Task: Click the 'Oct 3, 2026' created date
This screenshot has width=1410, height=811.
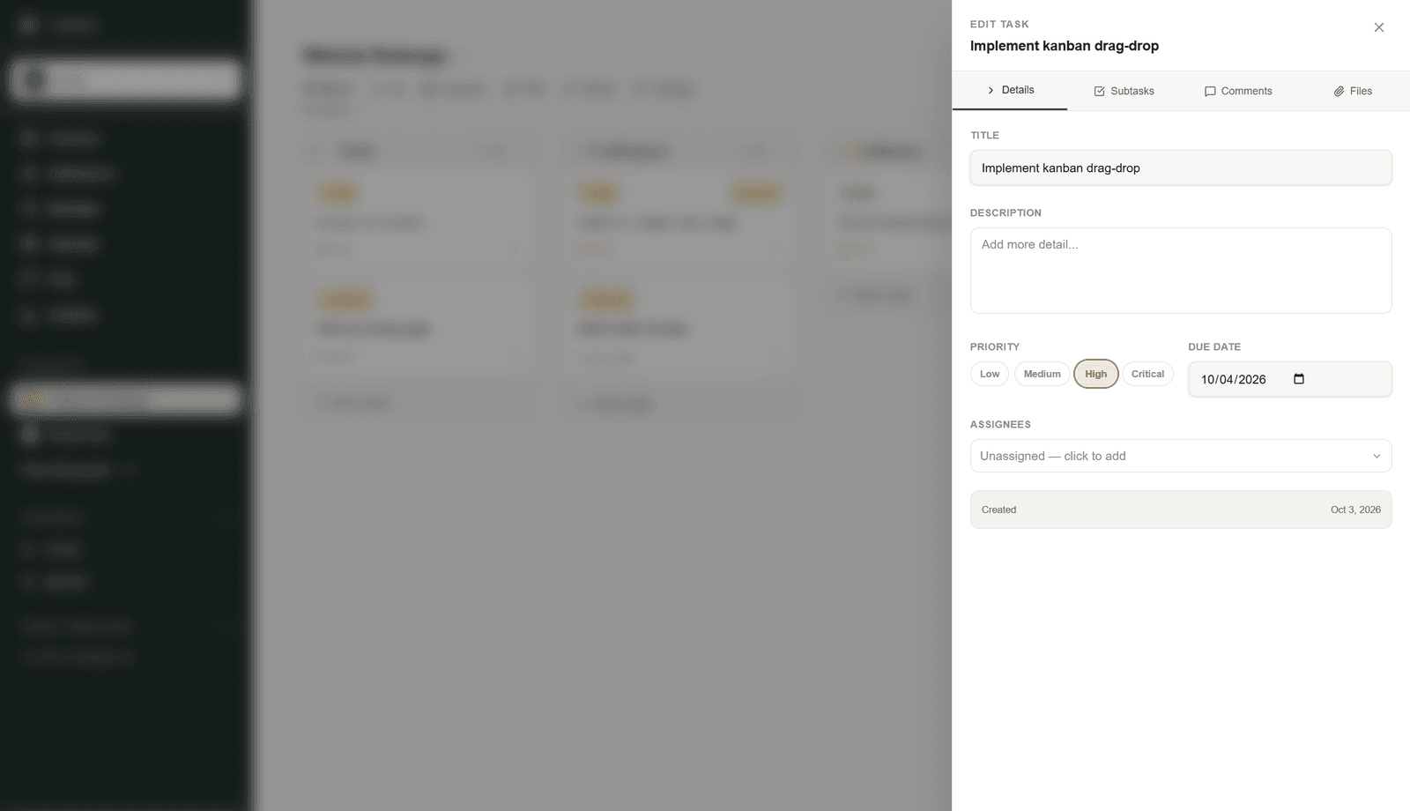Action: (x=1355, y=510)
